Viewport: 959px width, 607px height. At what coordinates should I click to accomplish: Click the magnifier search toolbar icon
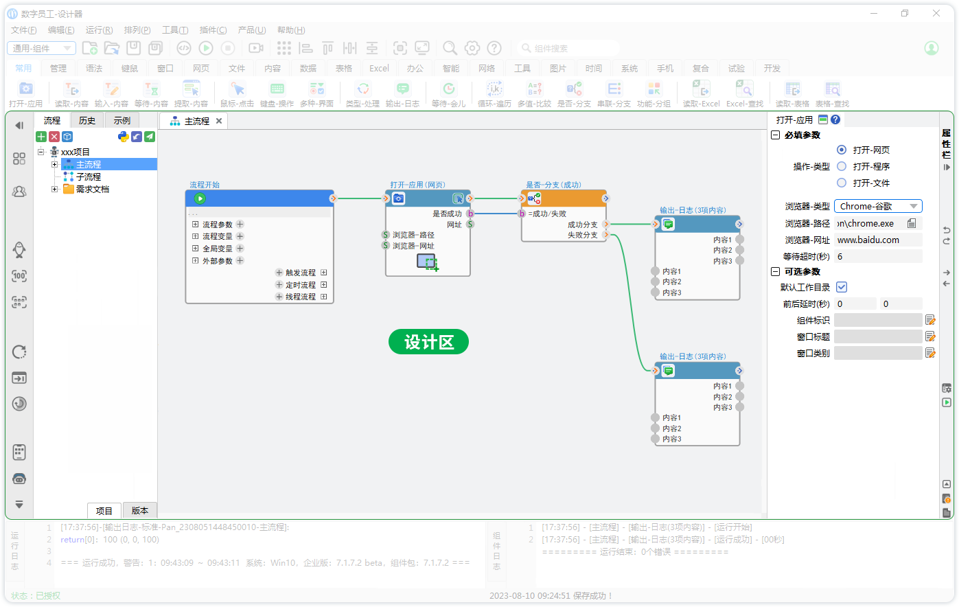point(450,48)
